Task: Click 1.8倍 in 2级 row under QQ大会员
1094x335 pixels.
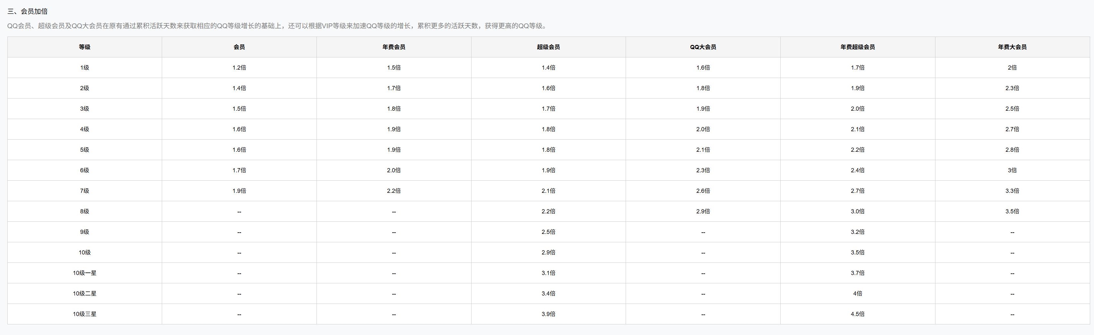Action: (x=703, y=88)
